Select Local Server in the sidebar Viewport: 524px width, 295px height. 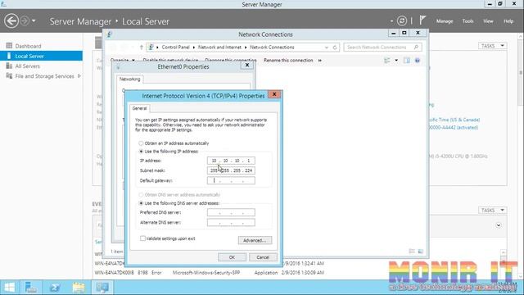tap(41, 56)
